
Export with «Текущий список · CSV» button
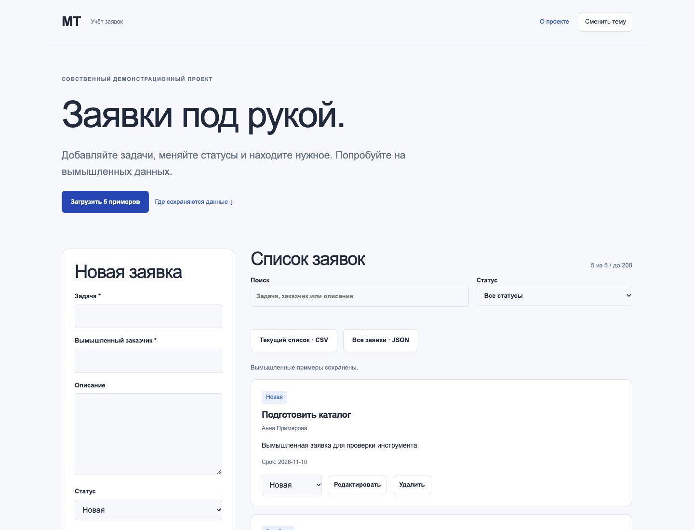click(294, 340)
